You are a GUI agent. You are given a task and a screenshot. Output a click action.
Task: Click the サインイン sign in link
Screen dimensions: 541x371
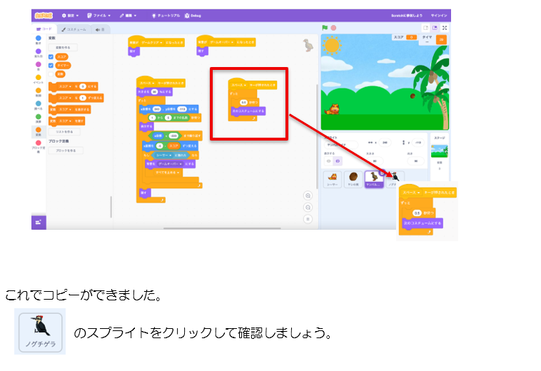pos(439,15)
